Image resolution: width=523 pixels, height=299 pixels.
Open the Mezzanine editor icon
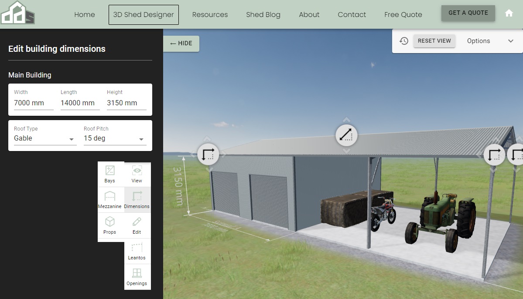[110, 199]
